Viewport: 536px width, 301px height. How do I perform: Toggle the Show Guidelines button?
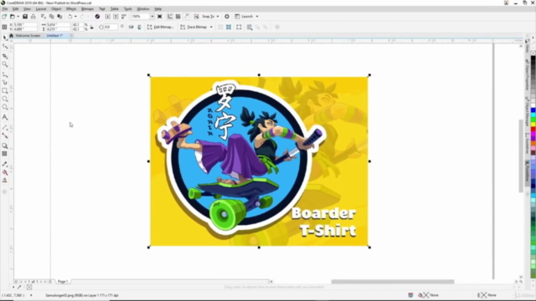(186, 17)
